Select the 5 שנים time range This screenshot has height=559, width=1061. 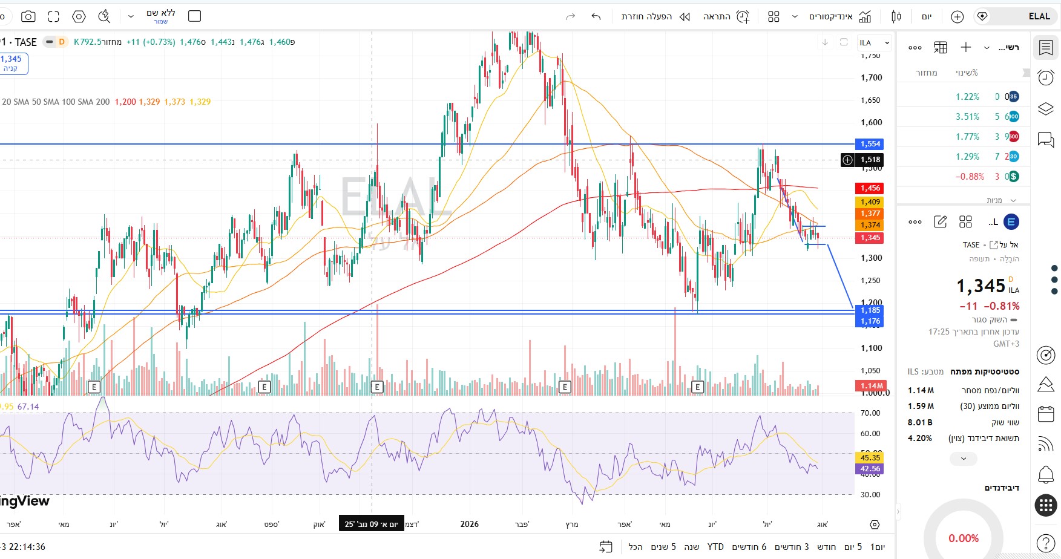(664, 547)
